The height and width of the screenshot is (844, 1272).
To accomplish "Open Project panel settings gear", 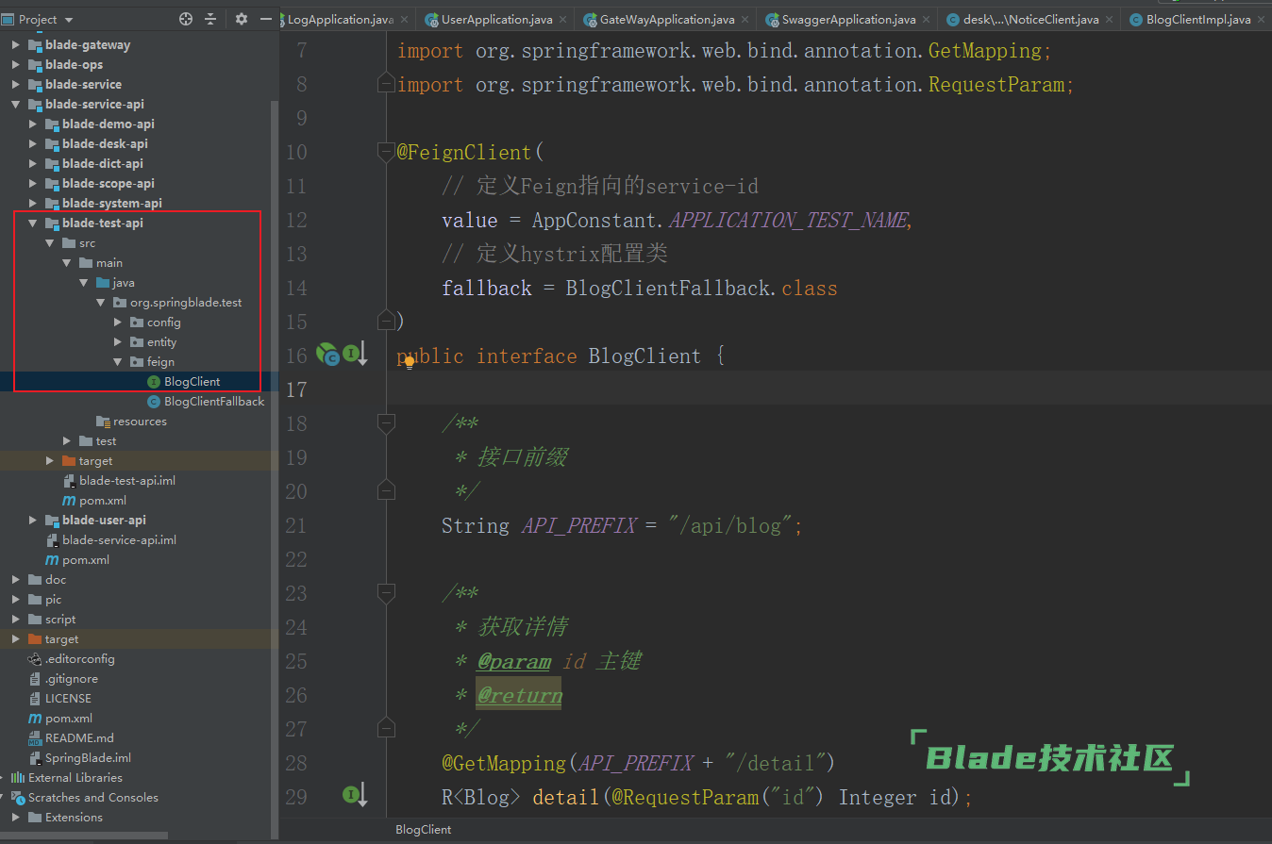I will coord(242,19).
